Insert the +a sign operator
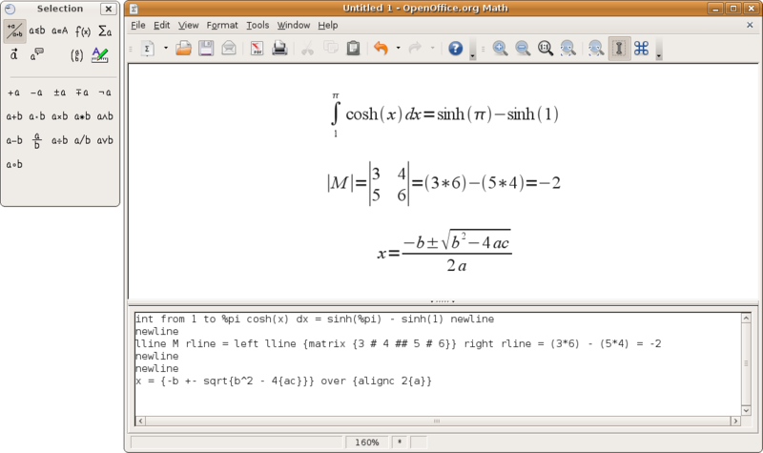The height and width of the screenshot is (453, 763). pyautogui.click(x=14, y=93)
